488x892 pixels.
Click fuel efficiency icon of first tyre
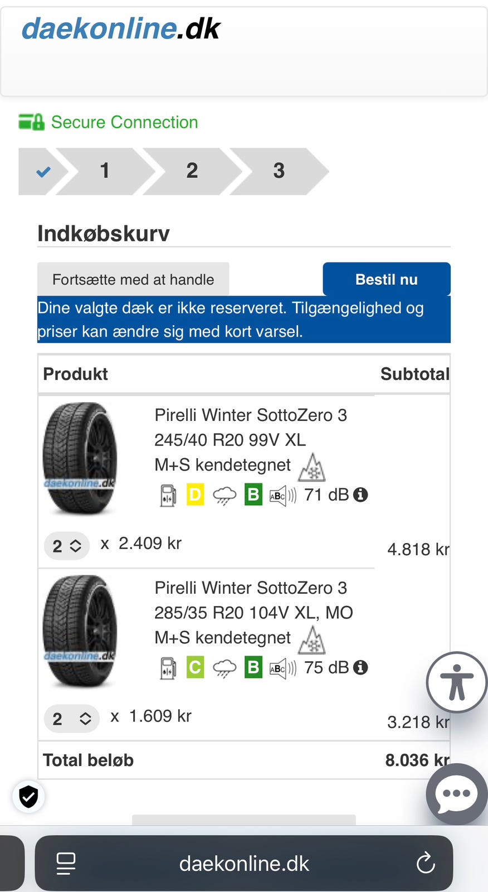168,495
